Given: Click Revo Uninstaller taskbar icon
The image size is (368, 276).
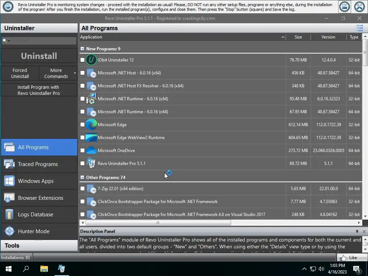Looking at the screenshot, I should (61, 269).
